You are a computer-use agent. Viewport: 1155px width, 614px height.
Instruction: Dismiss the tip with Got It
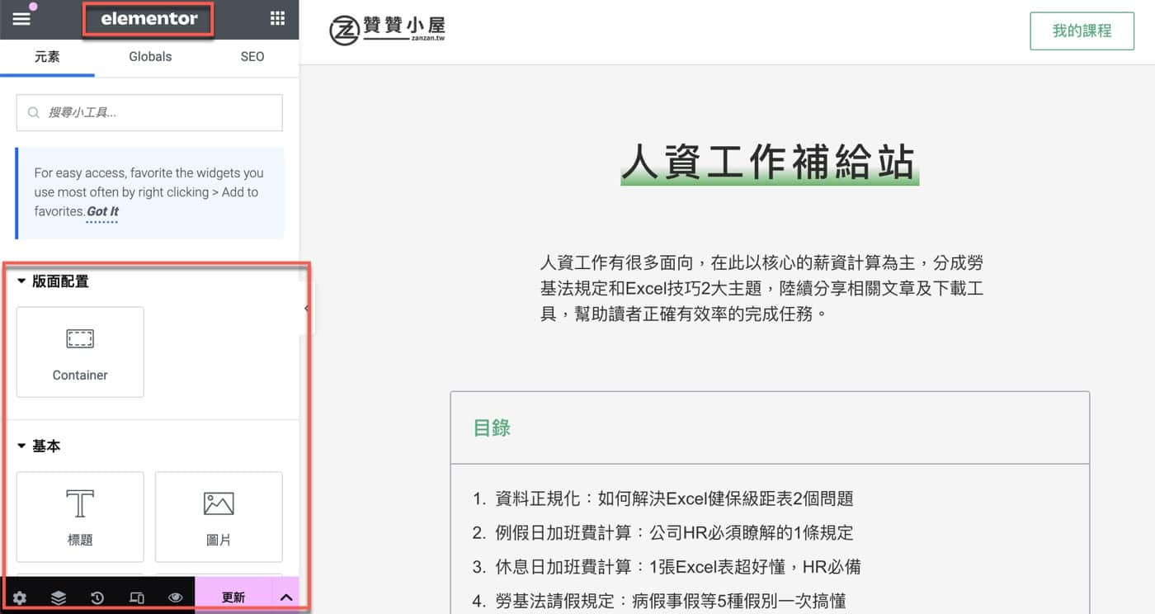pyautogui.click(x=103, y=211)
